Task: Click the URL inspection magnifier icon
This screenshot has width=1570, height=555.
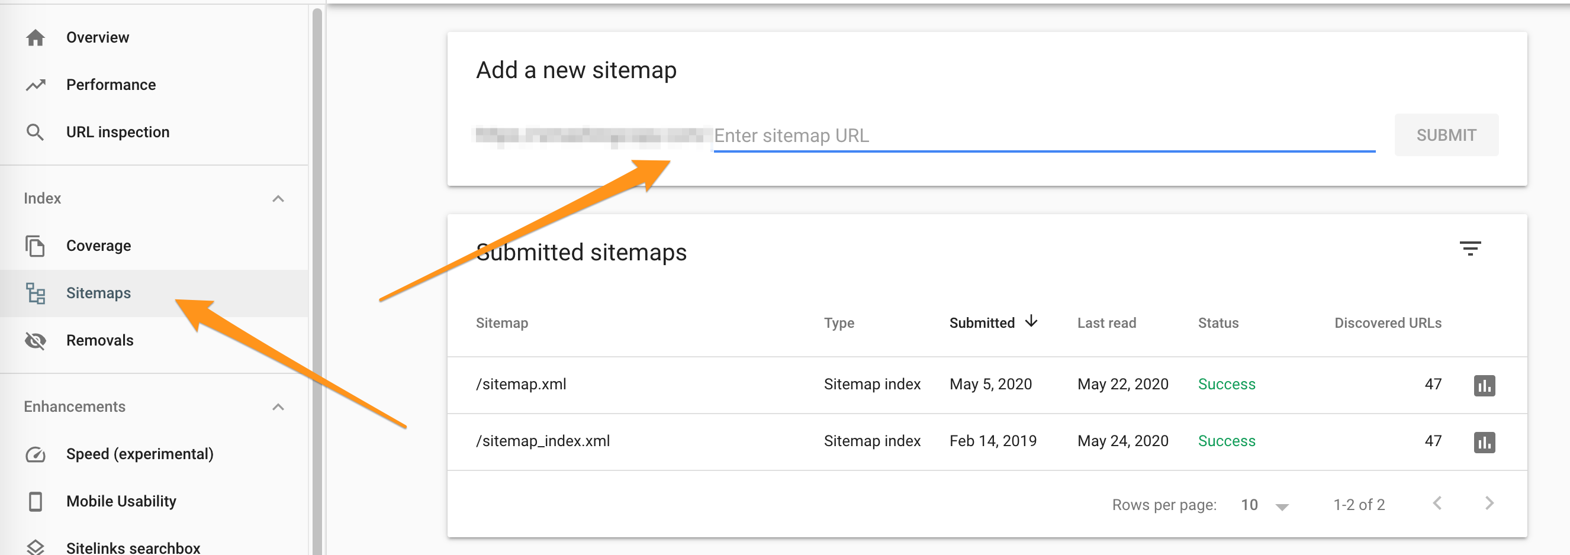Action: click(x=36, y=132)
